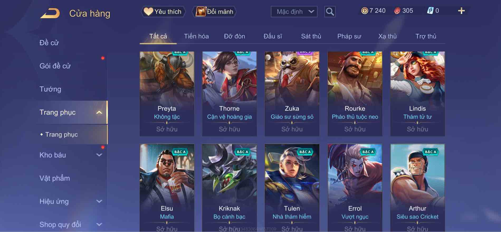Expand the Kho báu sidebar section
This screenshot has height=232, width=501.
click(x=99, y=155)
